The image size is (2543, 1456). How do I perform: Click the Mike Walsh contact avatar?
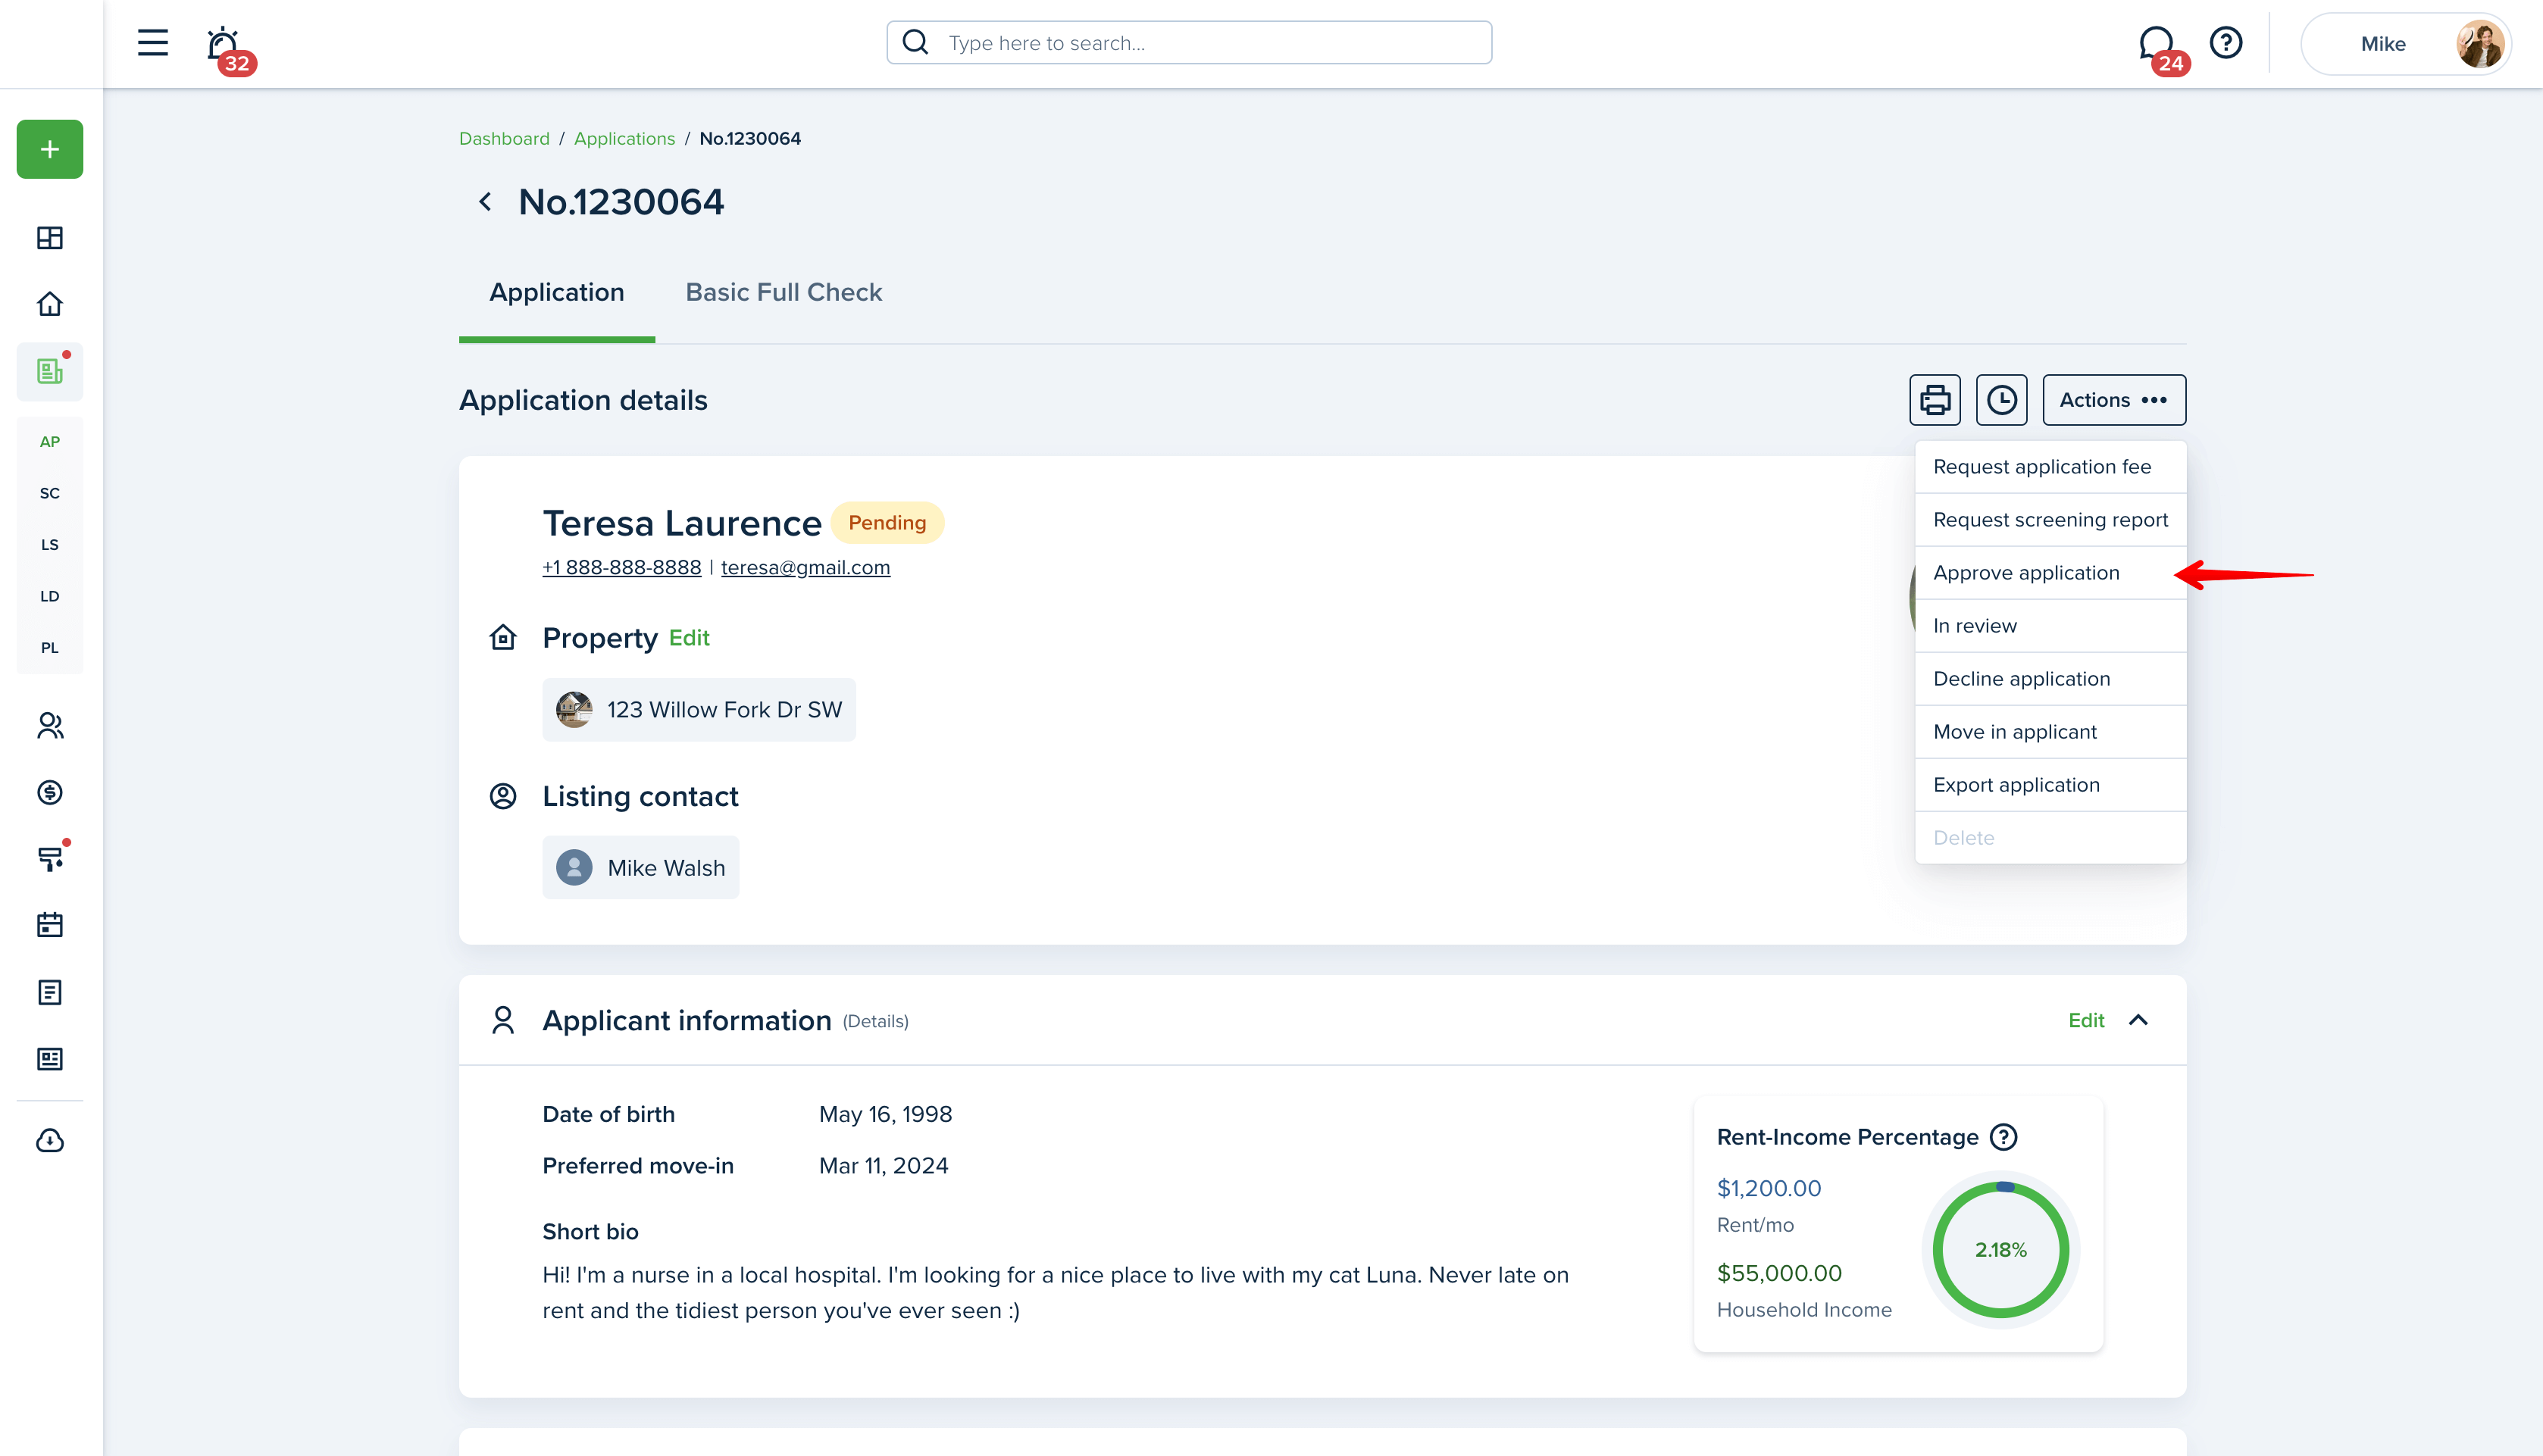[574, 867]
